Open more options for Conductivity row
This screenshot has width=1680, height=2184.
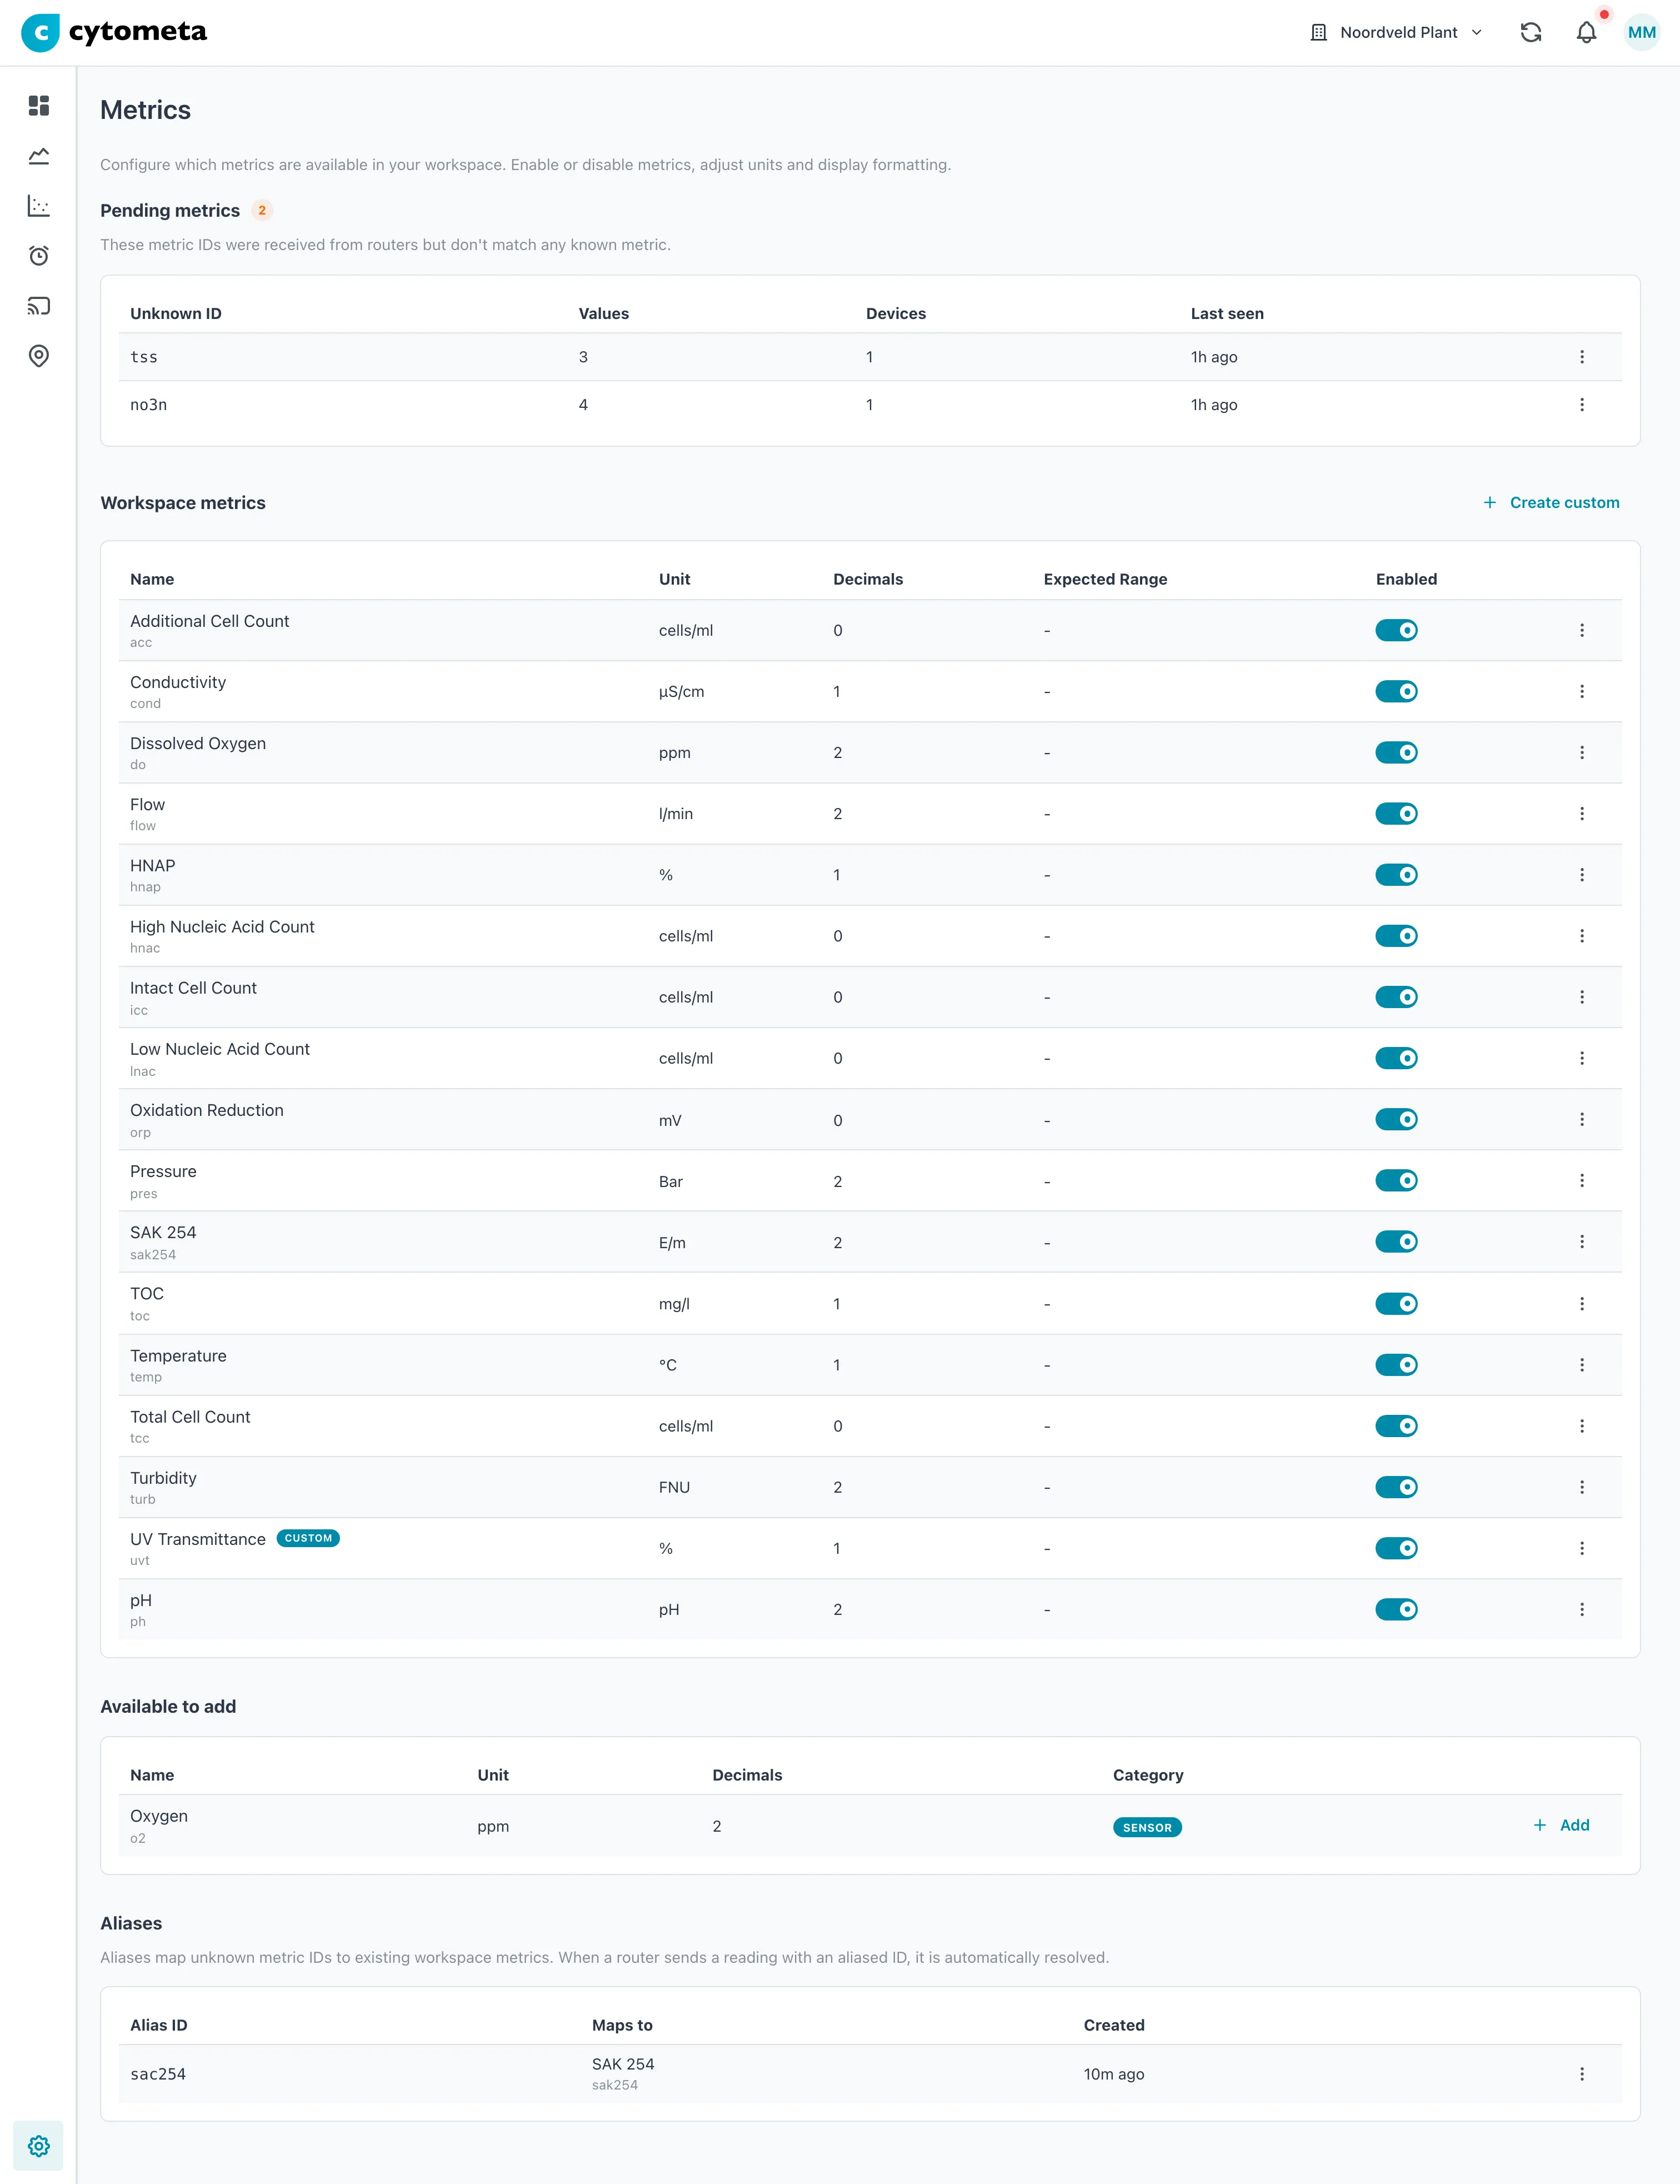[x=1581, y=691]
